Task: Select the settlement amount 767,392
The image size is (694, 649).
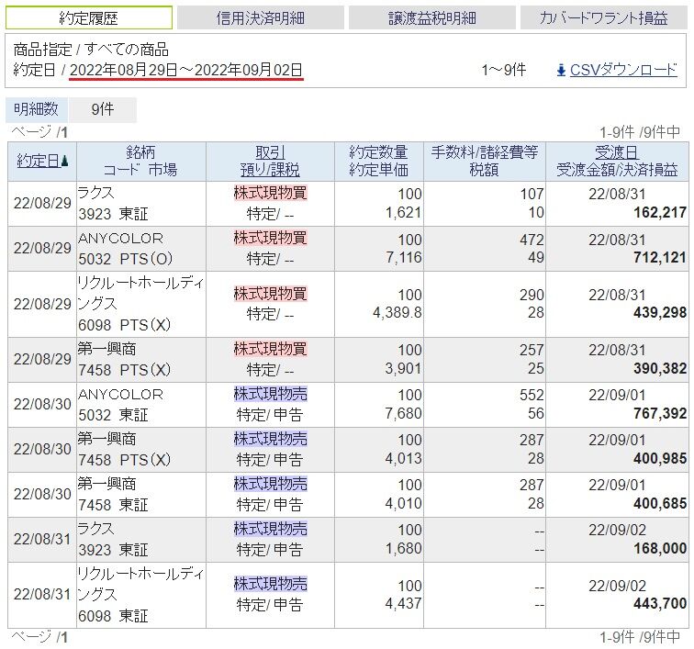Action: click(x=660, y=413)
